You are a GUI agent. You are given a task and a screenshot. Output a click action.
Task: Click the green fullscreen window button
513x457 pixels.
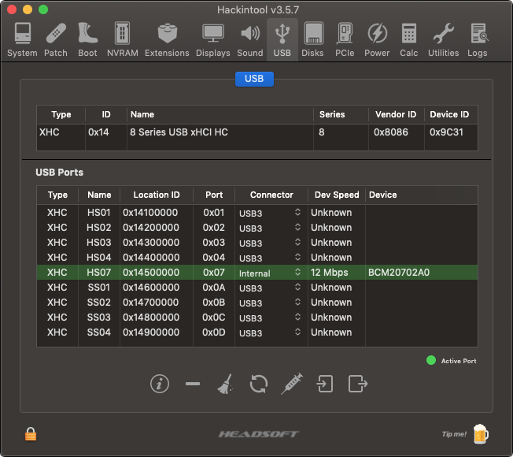[x=43, y=9]
